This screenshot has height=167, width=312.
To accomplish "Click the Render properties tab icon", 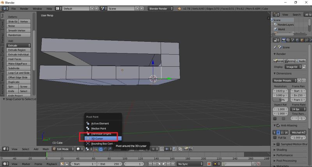I will click(x=284, y=40).
